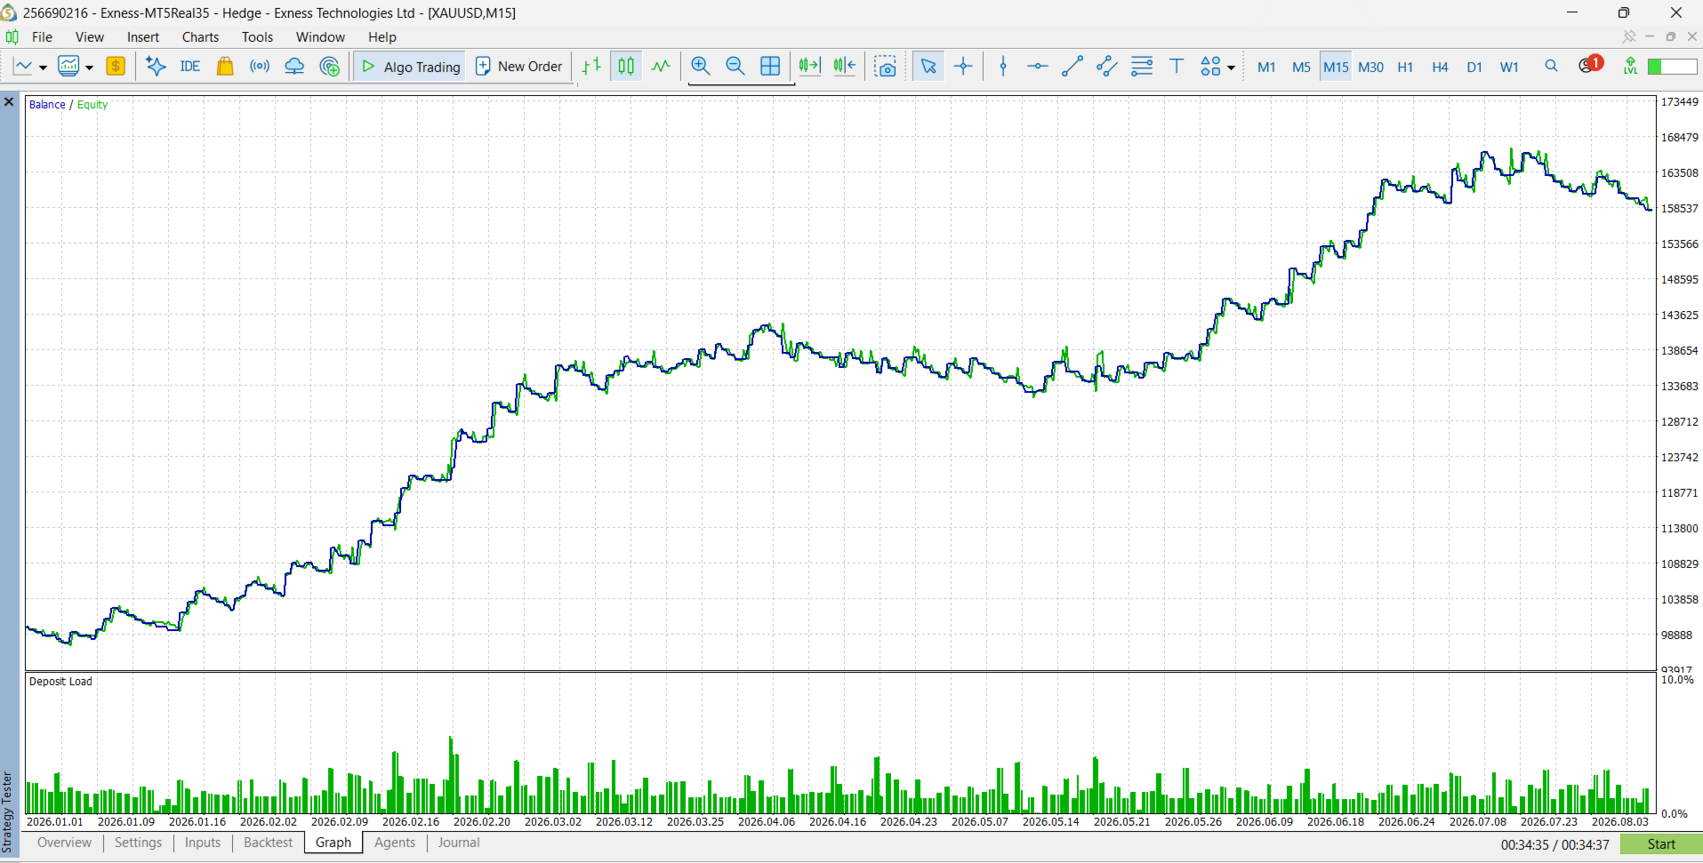Click the Balance legend label
Viewport: 1703px width, 863px height.
coord(47,105)
